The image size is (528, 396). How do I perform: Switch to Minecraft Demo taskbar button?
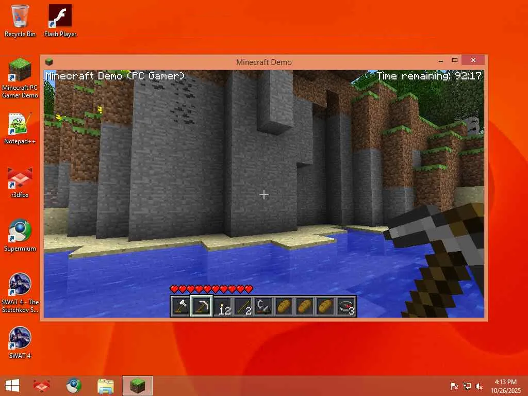pos(138,386)
